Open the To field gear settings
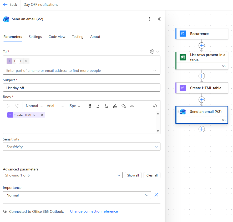 click(152, 52)
